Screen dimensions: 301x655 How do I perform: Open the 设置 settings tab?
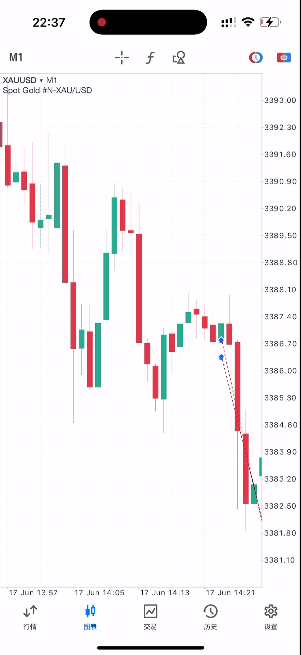pos(271,617)
